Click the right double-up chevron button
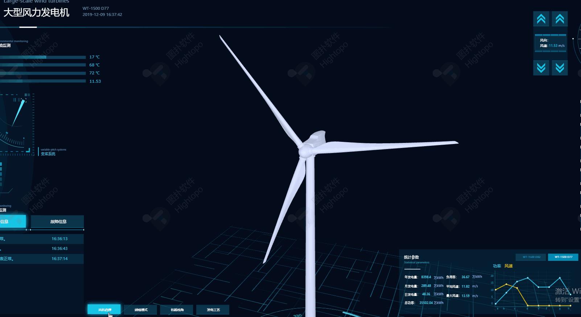The height and width of the screenshot is (317, 581). click(x=560, y=19)
